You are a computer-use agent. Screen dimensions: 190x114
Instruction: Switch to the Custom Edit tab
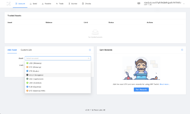[26, 50]
